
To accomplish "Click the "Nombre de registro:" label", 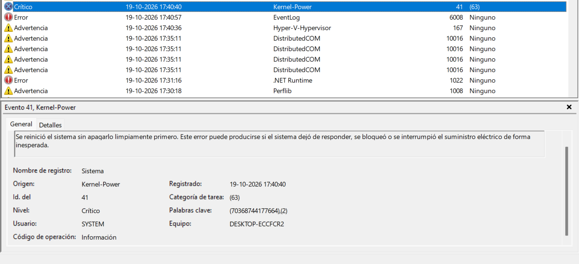I will (42, 171).
